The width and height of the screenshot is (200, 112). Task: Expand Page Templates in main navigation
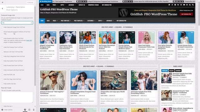click(x=66, y=21)
